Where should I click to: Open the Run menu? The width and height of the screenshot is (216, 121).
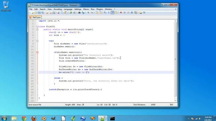[92, 9]
